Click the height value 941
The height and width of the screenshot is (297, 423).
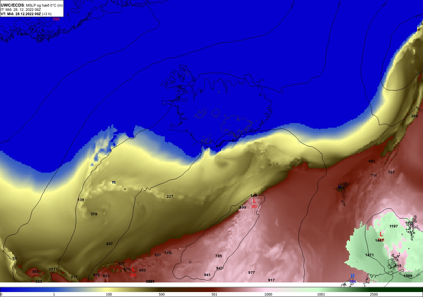click(x=207, y=275)
